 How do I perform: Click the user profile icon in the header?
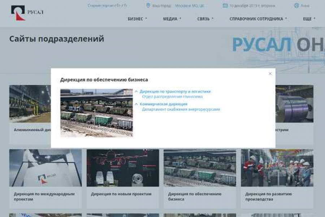[x=296, y=6]
